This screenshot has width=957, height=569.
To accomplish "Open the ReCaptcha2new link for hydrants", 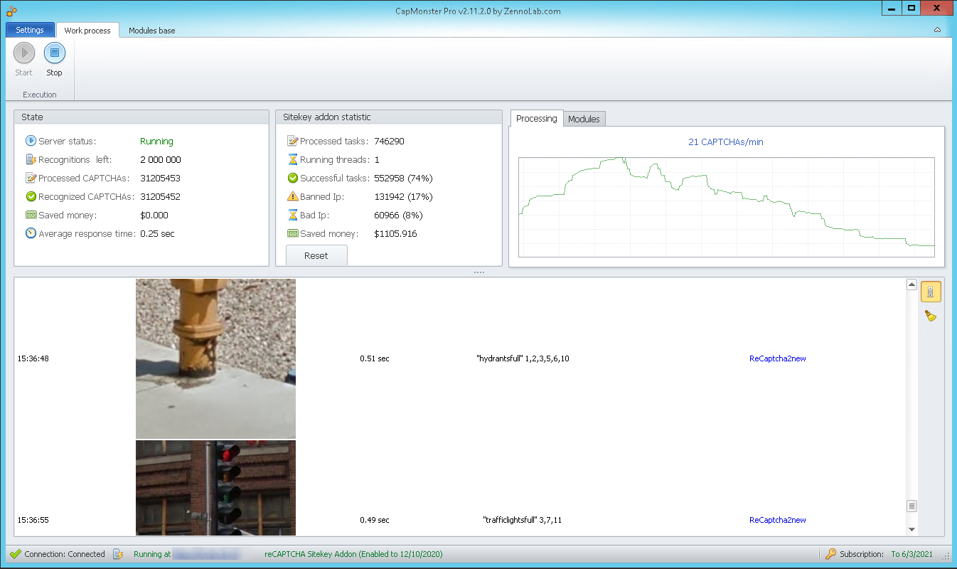I will (777, 358).
